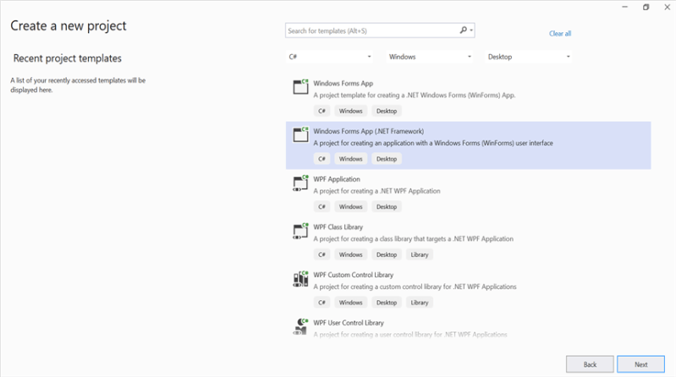Open the Desktop project type dropdown
The height and width of the screenshot is (377, 676).
coord(529,57)
